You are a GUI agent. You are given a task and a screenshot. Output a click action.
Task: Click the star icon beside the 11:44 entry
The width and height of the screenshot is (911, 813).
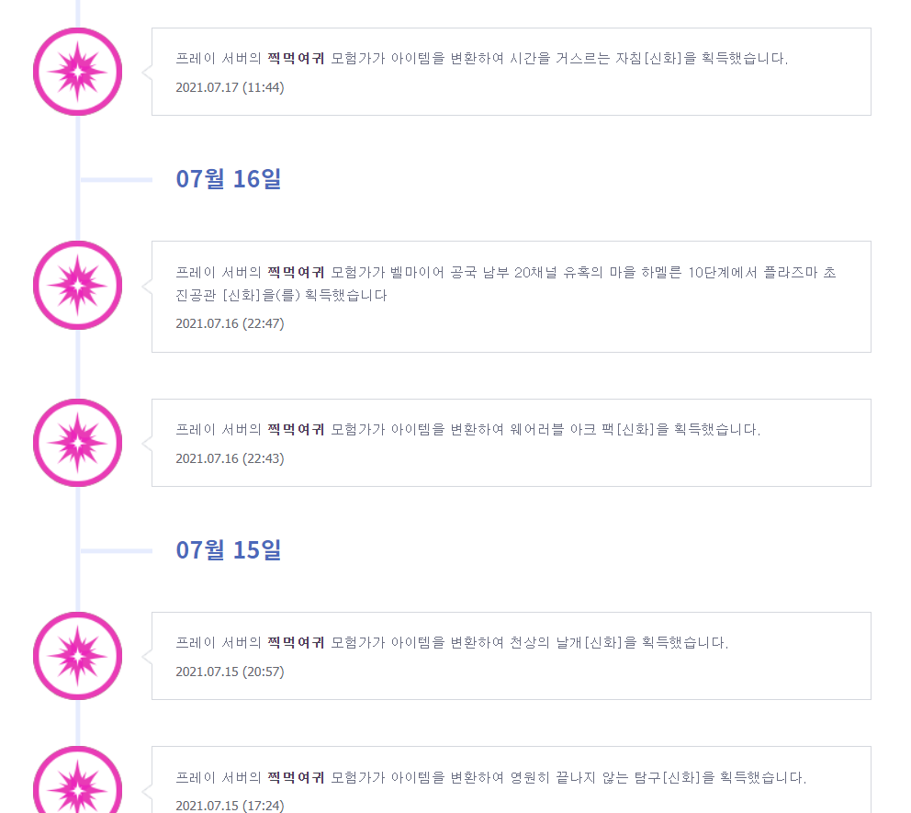[x=77, y=72]
